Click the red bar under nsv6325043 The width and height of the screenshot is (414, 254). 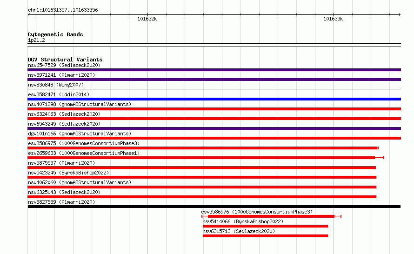(202, 197)
